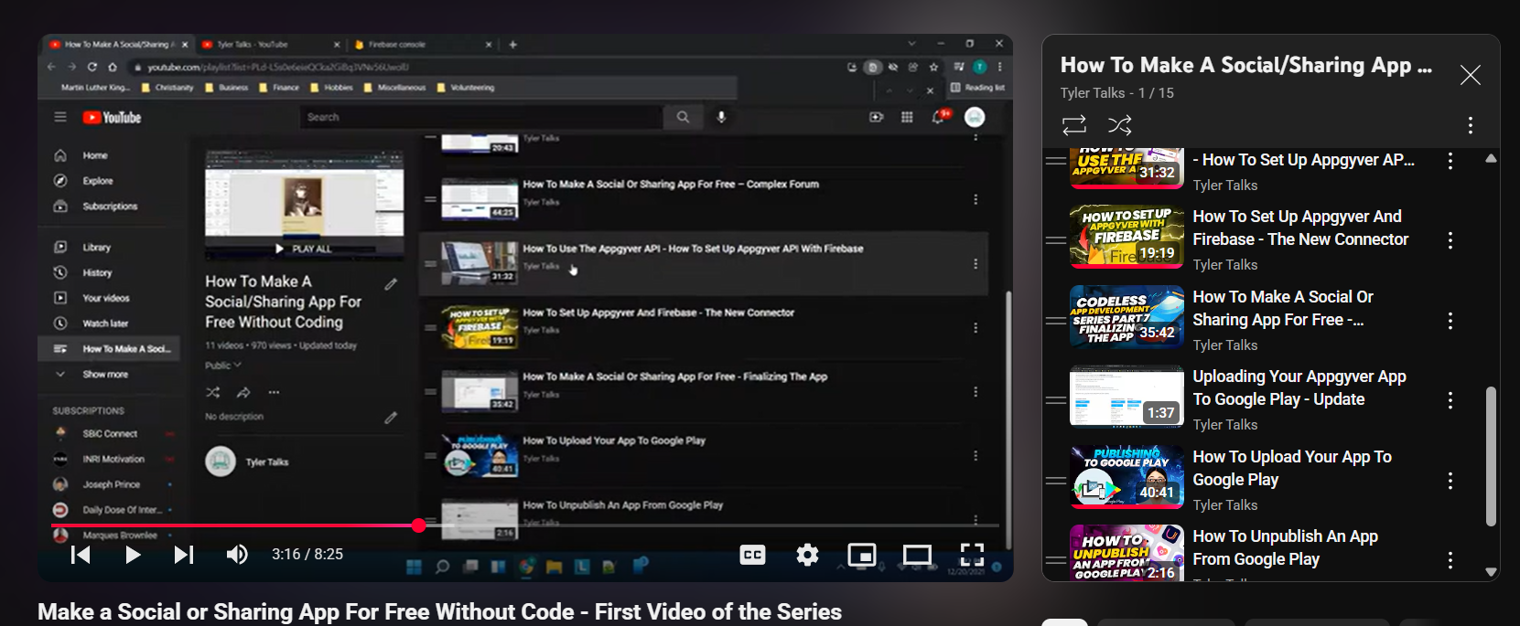Image resolution: width=1520 pixels, height=626 pixels.
Task: Play 'How To Make A Social Or Sharing App For Free' title
Action: click(x=1283, y=308)
